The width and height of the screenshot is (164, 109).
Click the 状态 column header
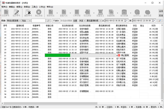point(135,26)
